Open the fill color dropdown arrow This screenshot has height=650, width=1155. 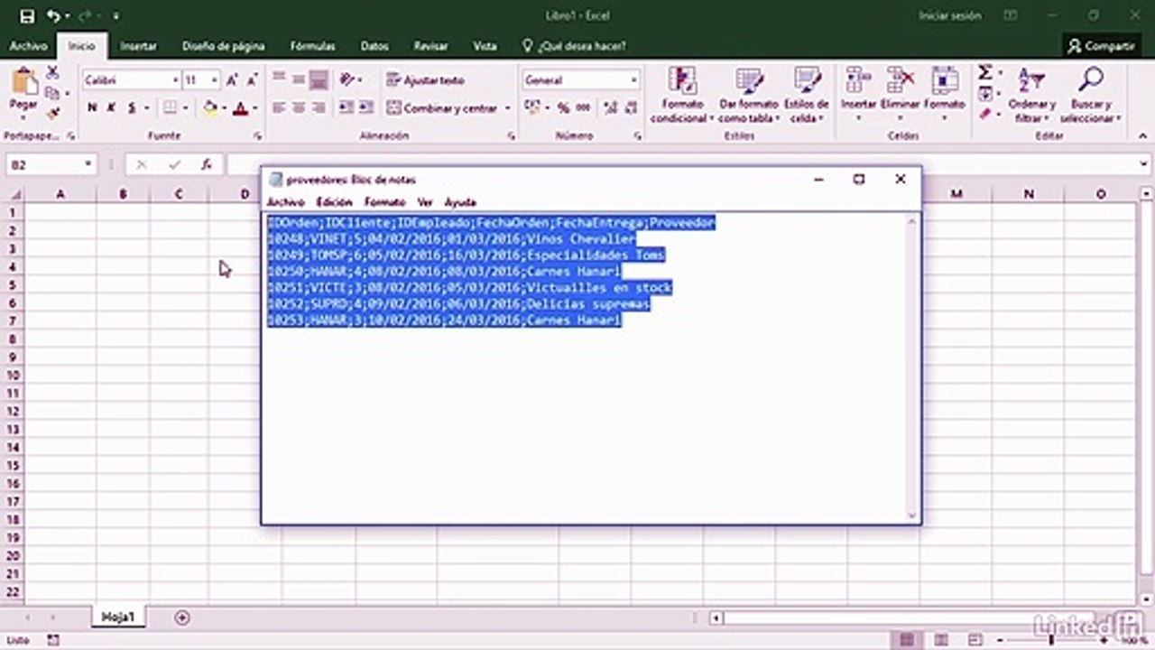tap(225, 108)
